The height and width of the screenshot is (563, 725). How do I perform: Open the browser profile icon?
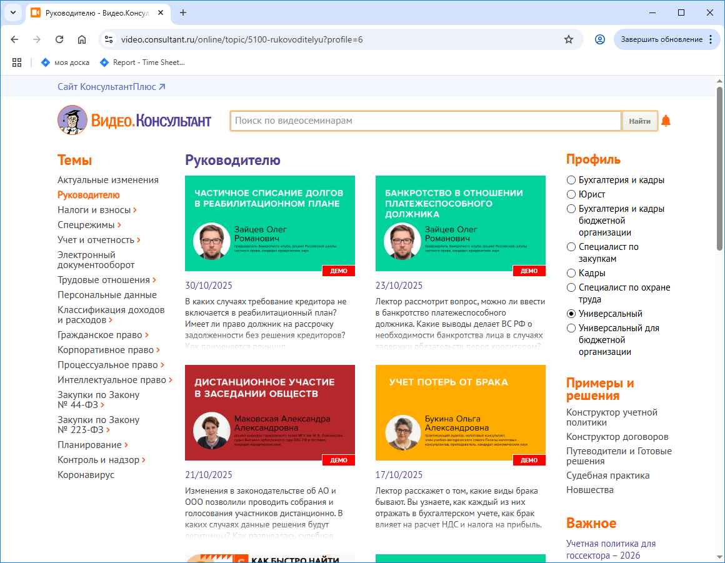click(x=599, y=39)
